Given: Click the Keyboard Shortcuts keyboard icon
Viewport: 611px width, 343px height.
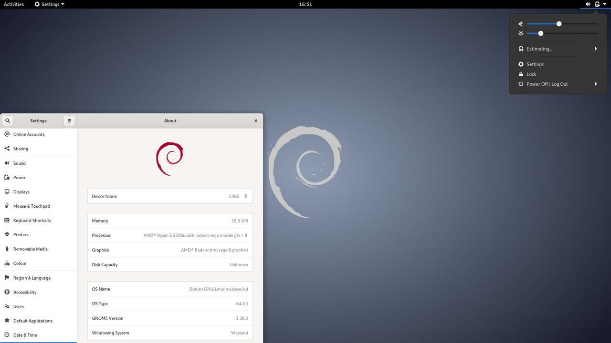Looking at the screenshot, I should 7,220.
